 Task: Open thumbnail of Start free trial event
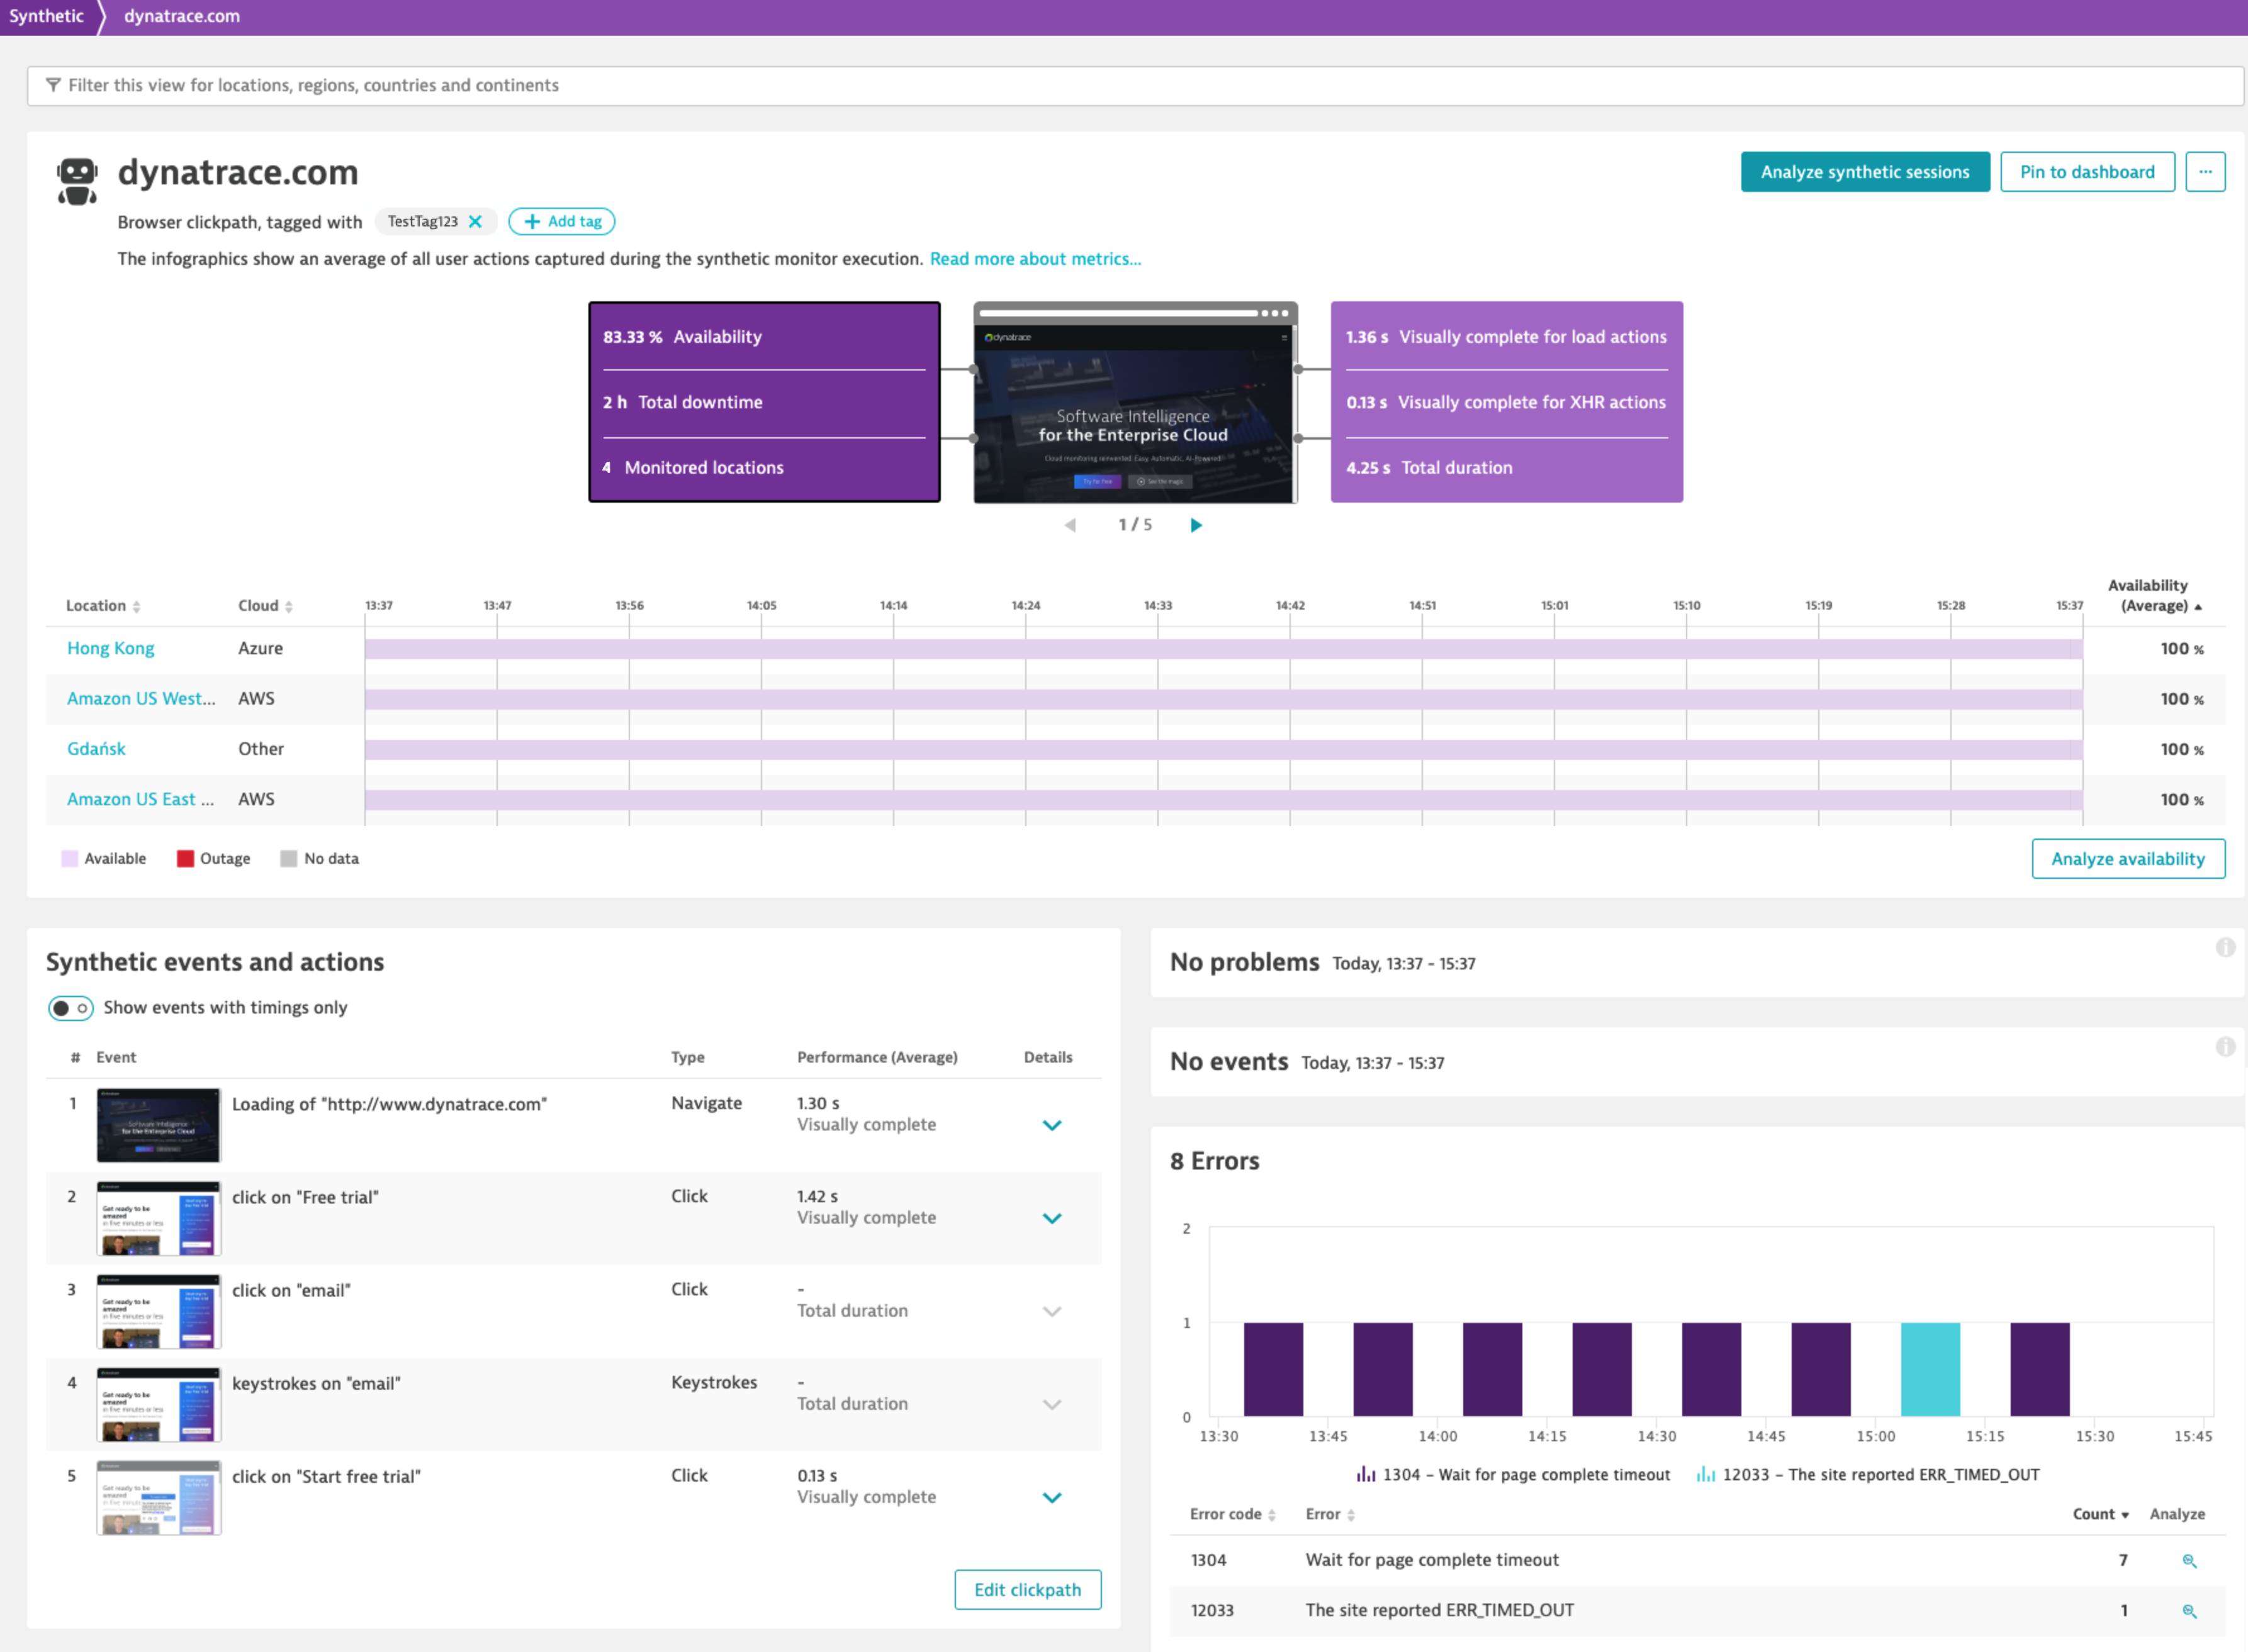tap(158, 1497)
